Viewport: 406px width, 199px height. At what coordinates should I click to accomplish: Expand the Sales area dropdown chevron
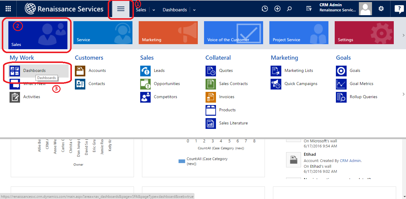click(x=154, y=10)
